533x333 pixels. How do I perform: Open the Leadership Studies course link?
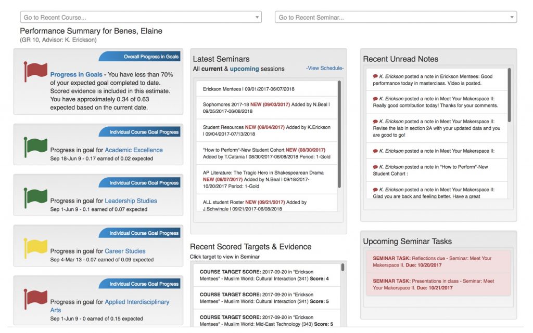coord(131,201)
